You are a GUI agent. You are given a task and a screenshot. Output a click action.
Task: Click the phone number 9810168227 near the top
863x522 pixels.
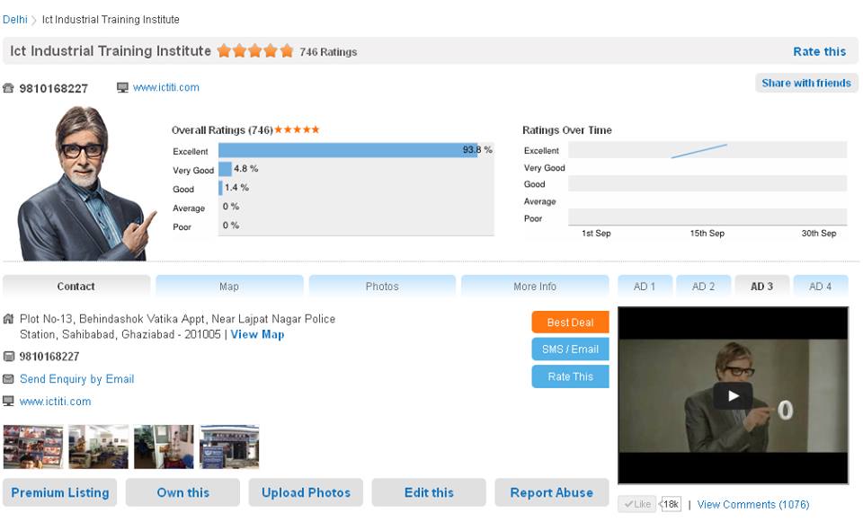point(53,89)
